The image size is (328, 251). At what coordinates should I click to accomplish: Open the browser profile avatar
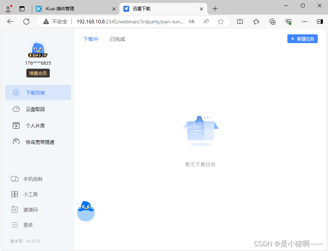[x=8, y=8]
